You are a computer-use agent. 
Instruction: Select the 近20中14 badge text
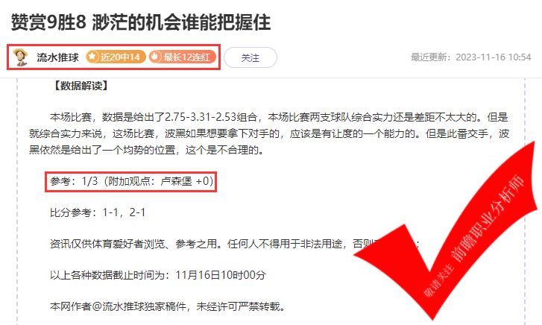120,57
